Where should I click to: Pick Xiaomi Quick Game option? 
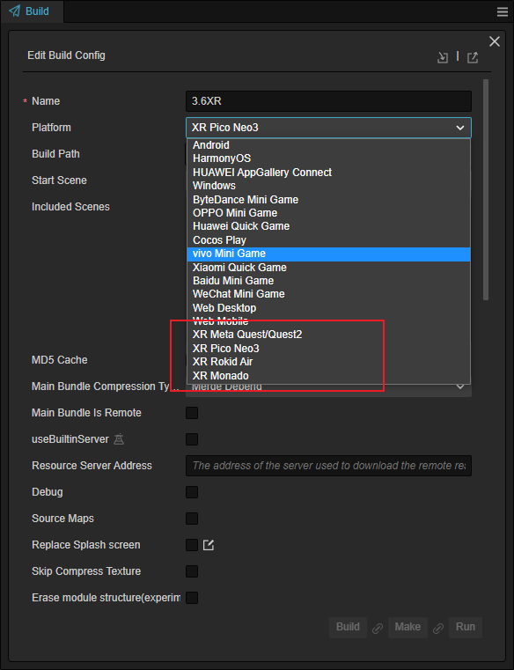pyautogui.click(x=328, y=268)
